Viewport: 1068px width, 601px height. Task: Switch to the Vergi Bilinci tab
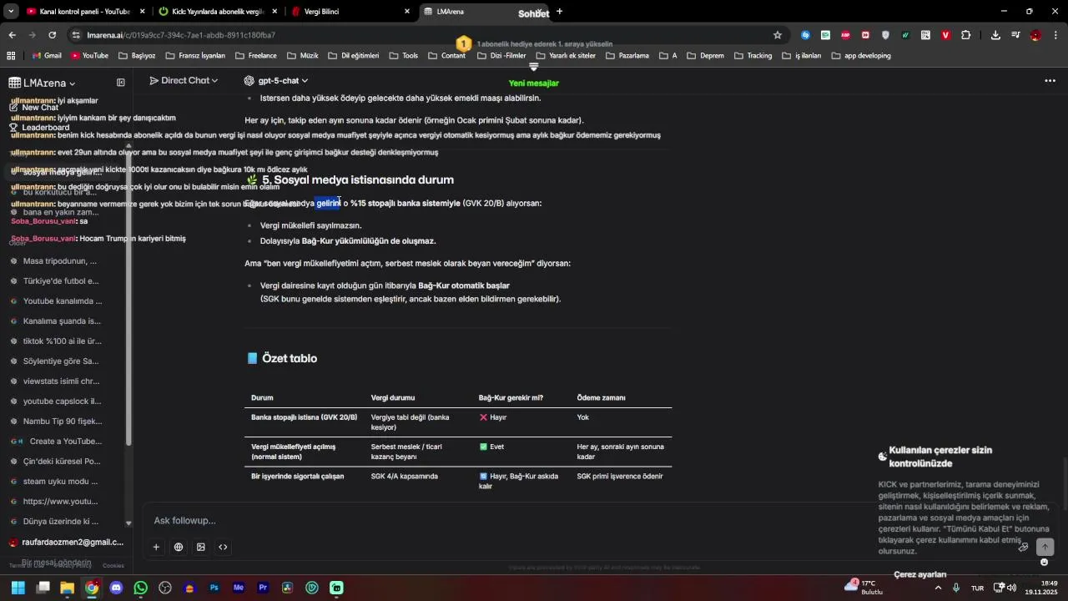pos(350,12)
